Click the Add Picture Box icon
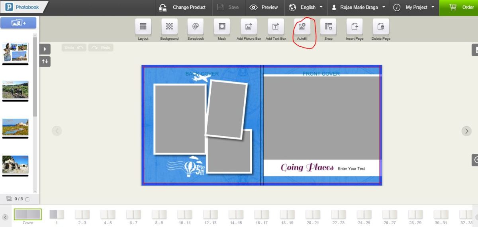 249,27
